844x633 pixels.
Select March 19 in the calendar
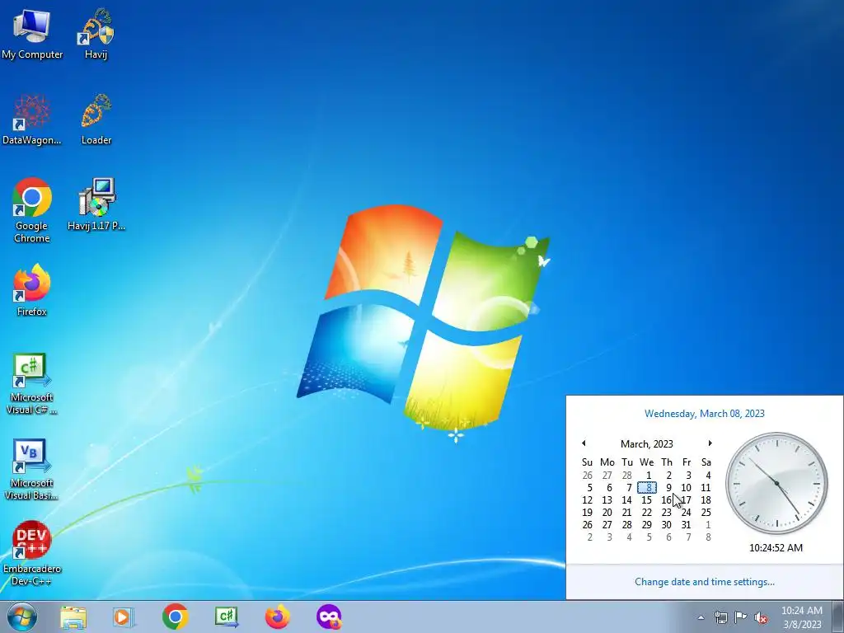[587, 513]
